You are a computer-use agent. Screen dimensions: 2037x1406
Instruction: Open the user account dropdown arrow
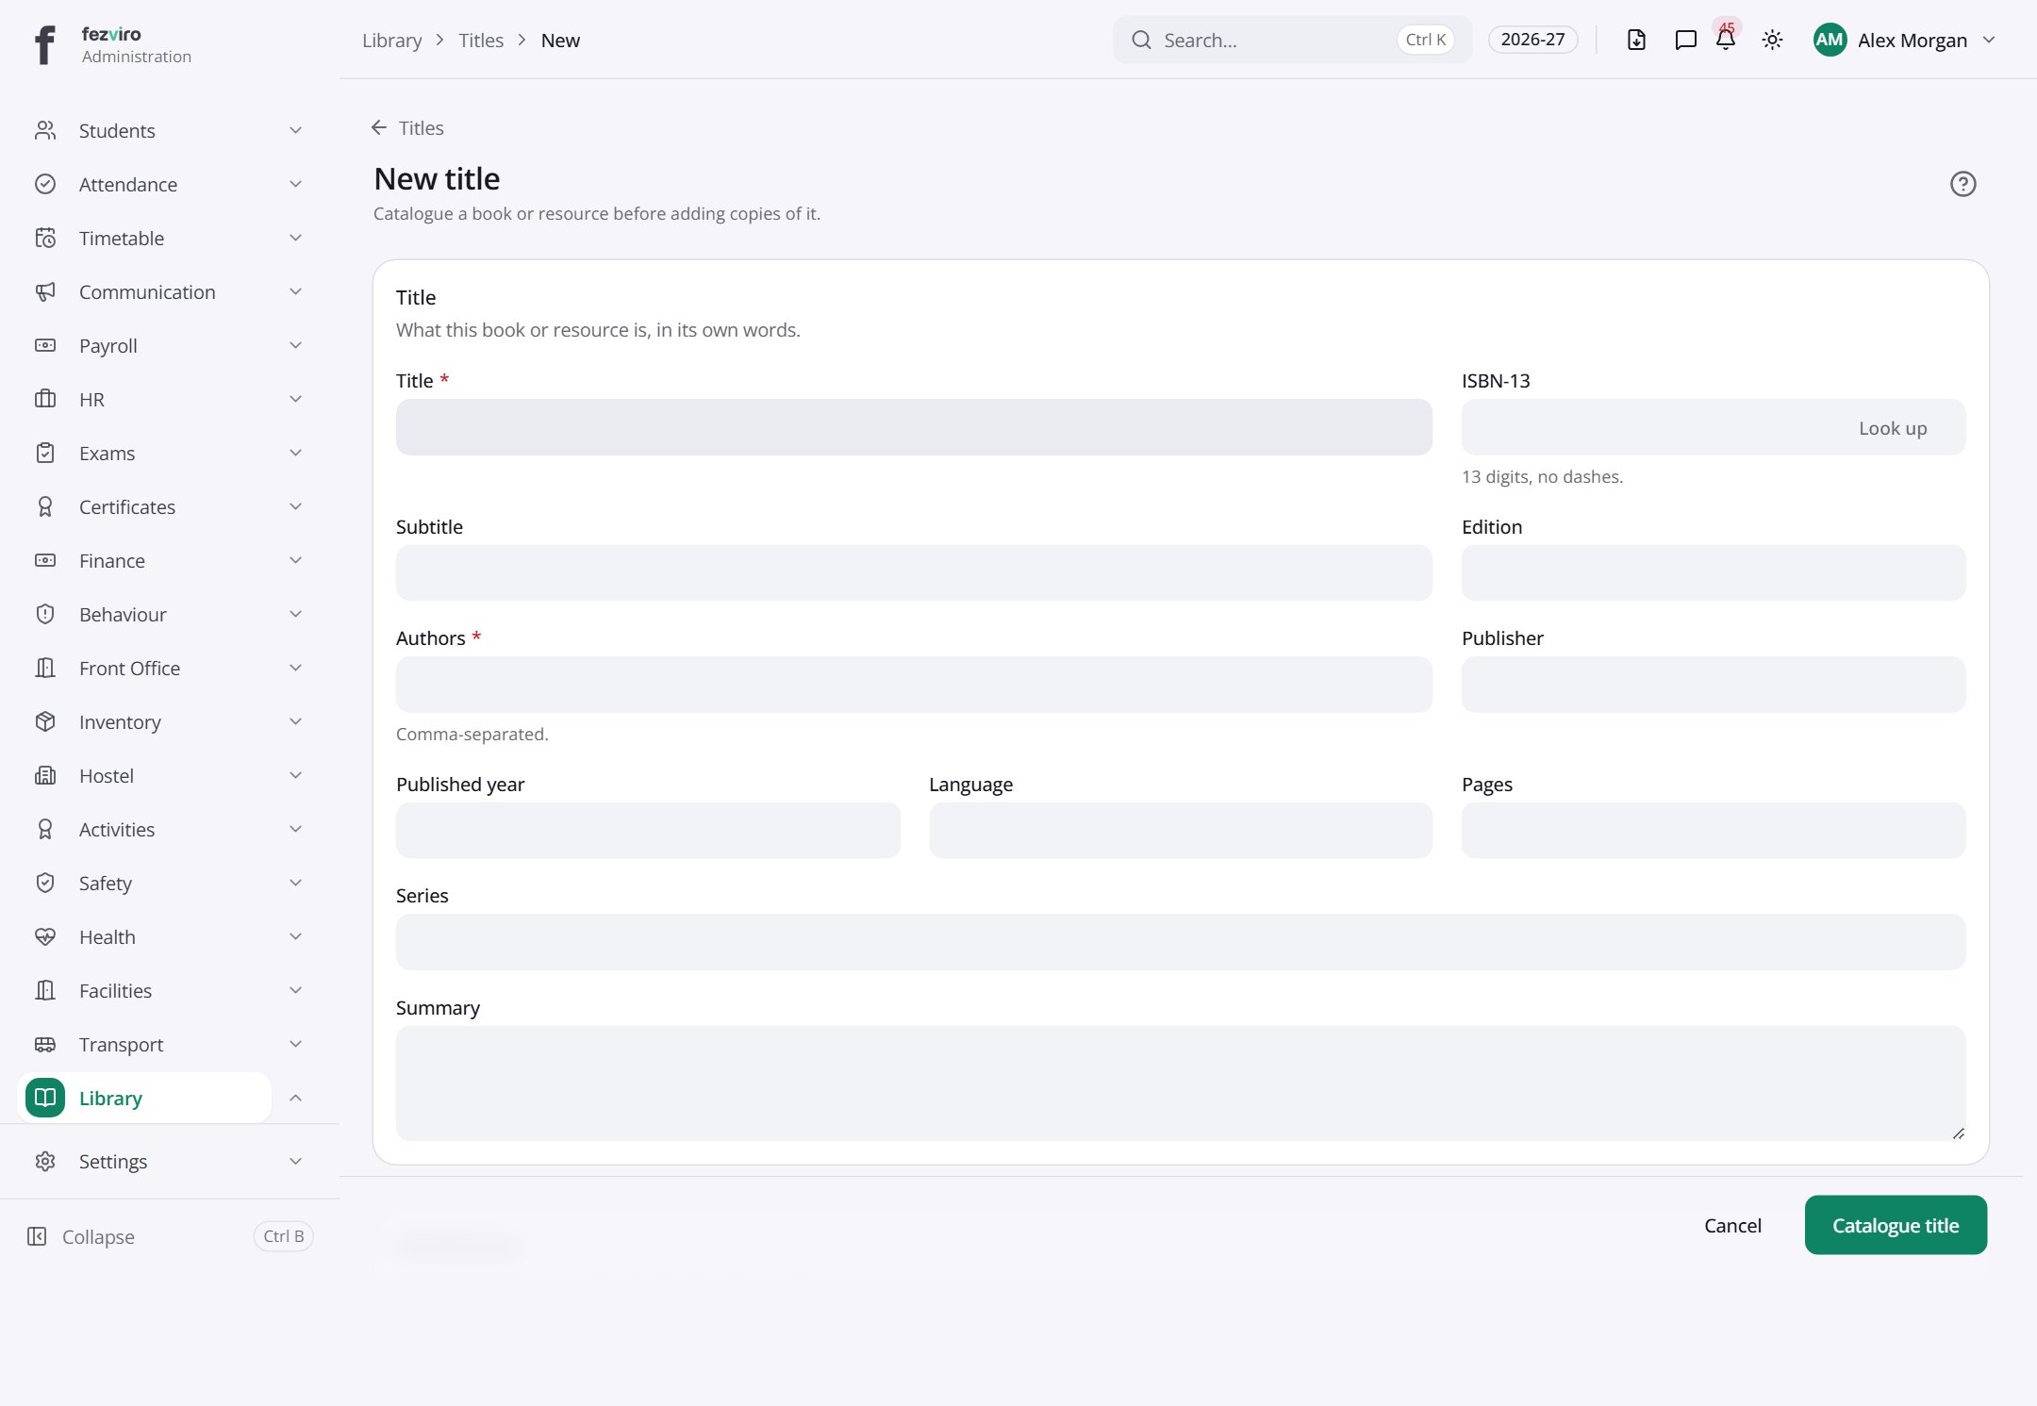1989,40
